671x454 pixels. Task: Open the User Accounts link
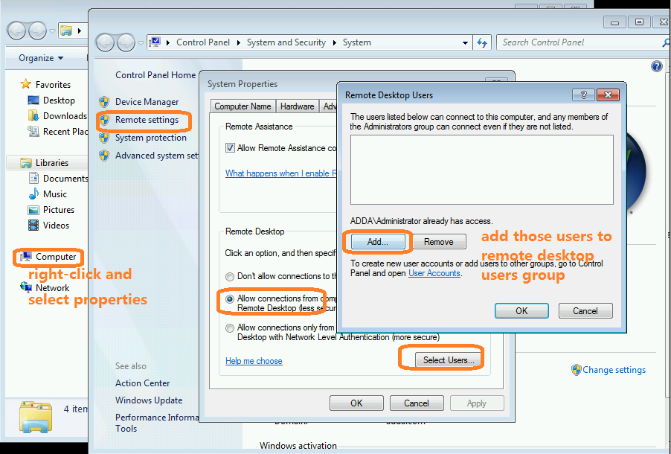434,273
